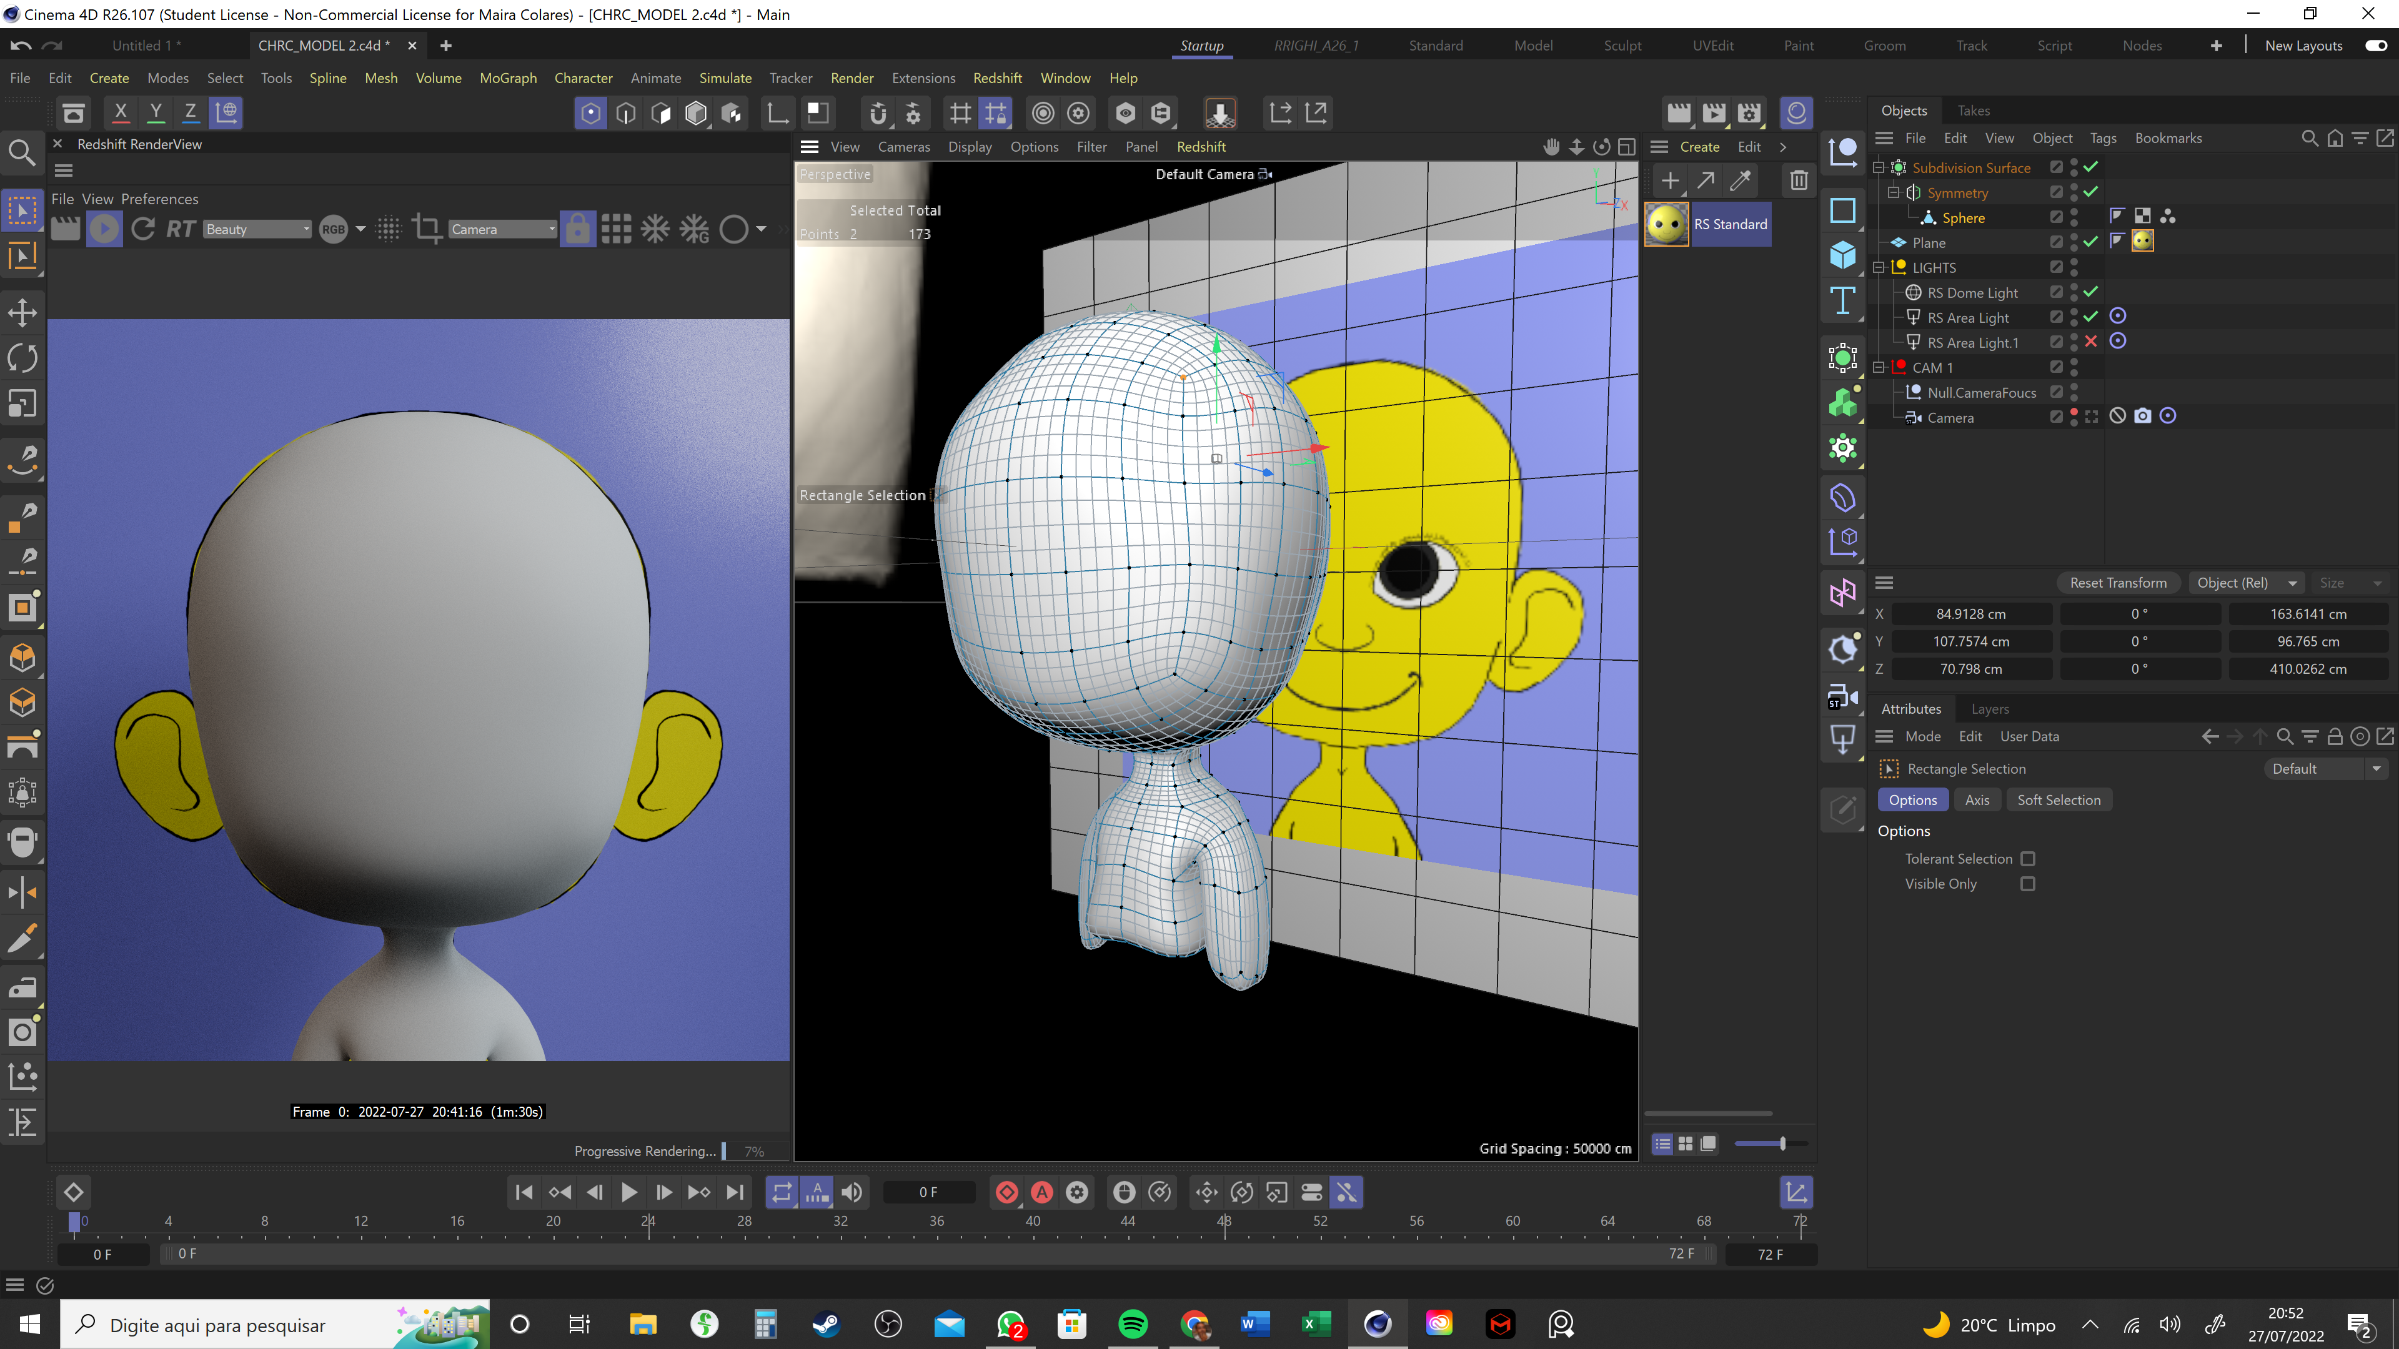The image size is (2399, 1349).
Task: Click the Refresh icon in Redshift RenderView
Action: click(x=142, y=229)
